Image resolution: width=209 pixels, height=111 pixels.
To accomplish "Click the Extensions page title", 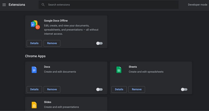I will pyautogui.click(x=17, y=5).
